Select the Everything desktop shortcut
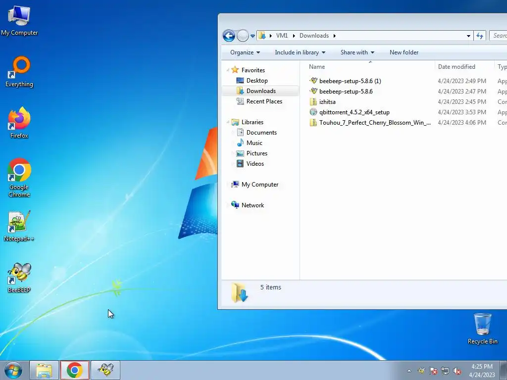Viewport: 507px width, 380px height. 19,72
